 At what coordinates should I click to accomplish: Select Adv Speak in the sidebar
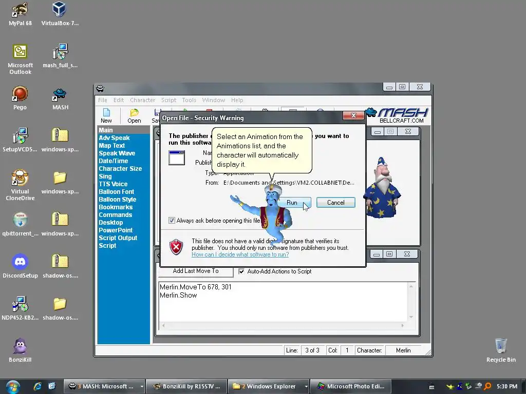pos(114,137)
